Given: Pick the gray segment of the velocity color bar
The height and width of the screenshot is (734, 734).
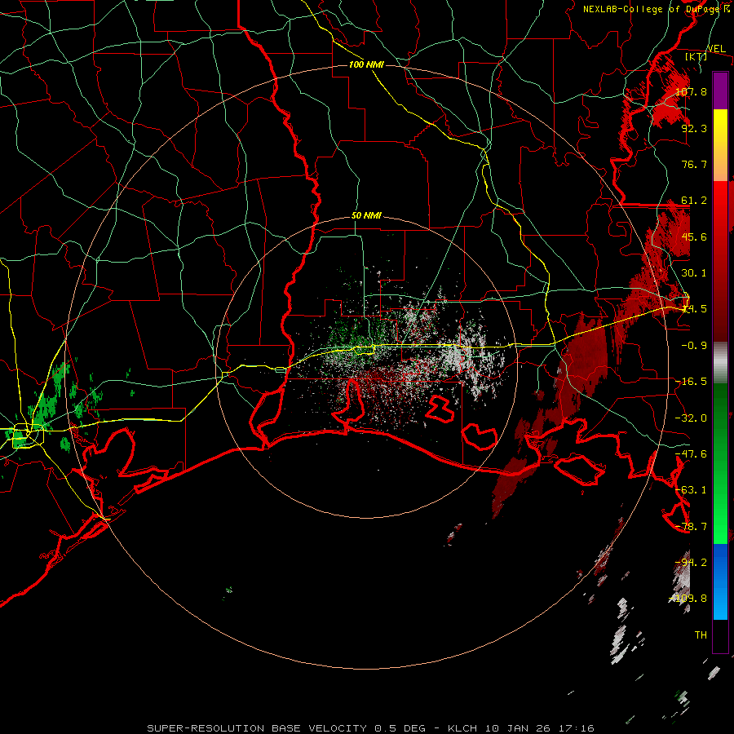Looking at the screenshot, I should [x=720, y=363].
